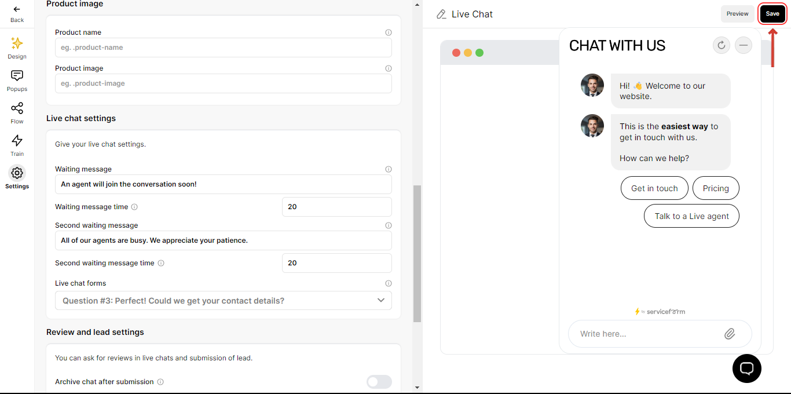Click the chat refresh icon
Screen dimensions: 791x394
click(722, 45)
